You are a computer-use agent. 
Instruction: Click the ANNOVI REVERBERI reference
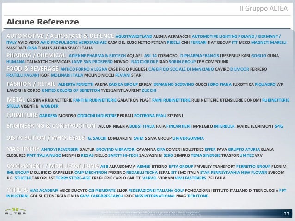click(x=60, y=149)
